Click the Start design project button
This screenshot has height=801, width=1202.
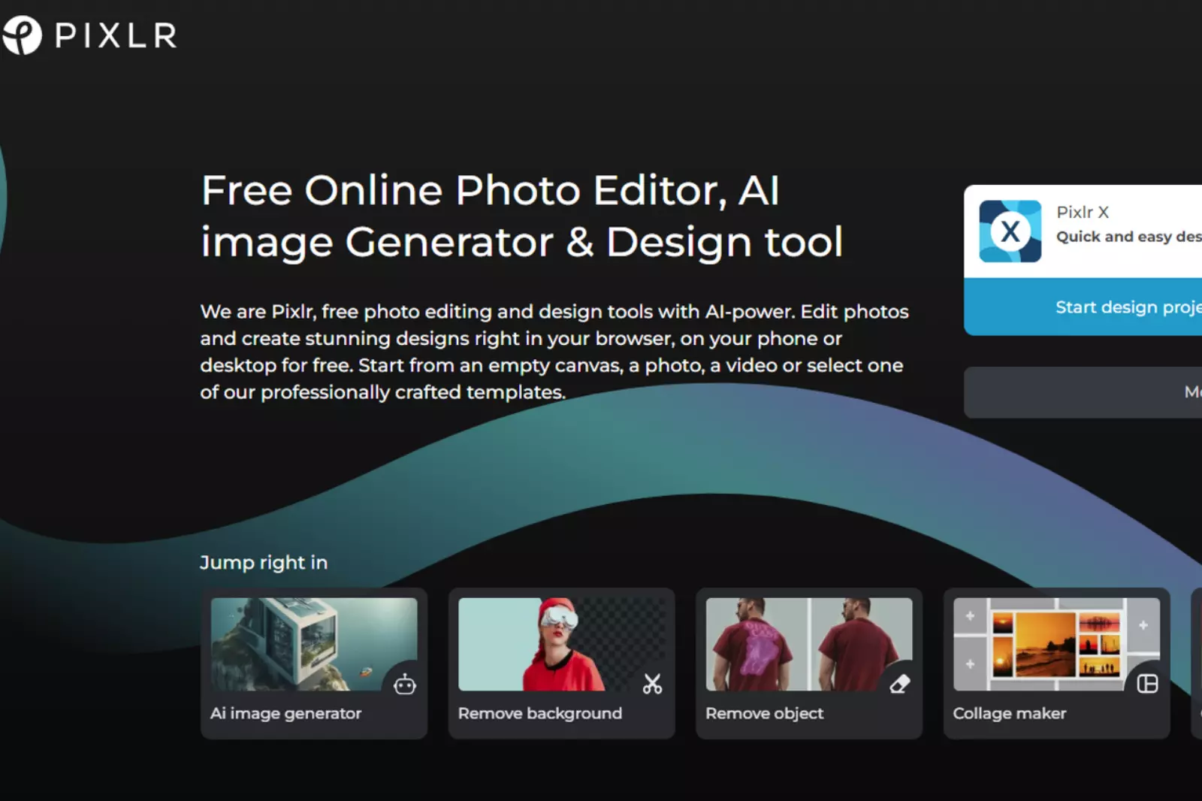[x=1083, y=307]
